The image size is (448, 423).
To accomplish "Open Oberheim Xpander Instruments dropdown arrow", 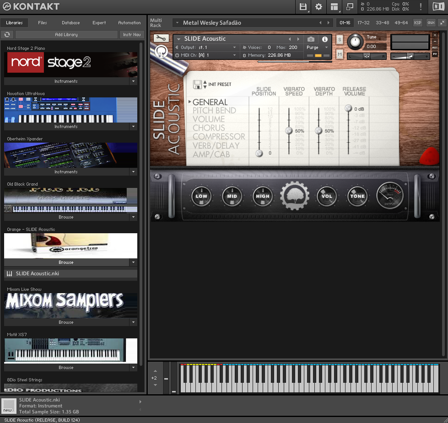I will 133,172.
